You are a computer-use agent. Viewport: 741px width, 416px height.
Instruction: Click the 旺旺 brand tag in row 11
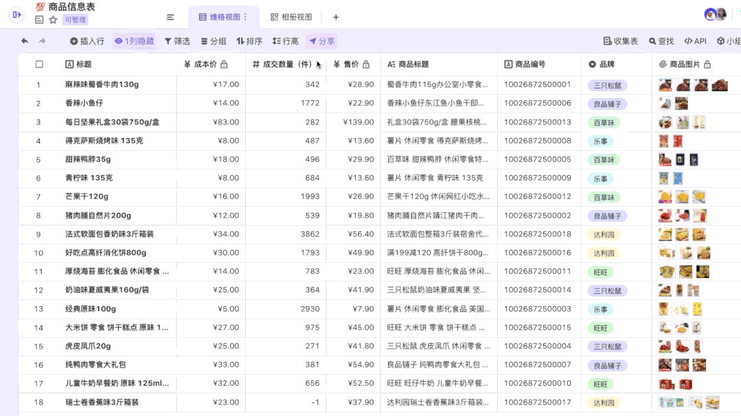click(600, 272)
